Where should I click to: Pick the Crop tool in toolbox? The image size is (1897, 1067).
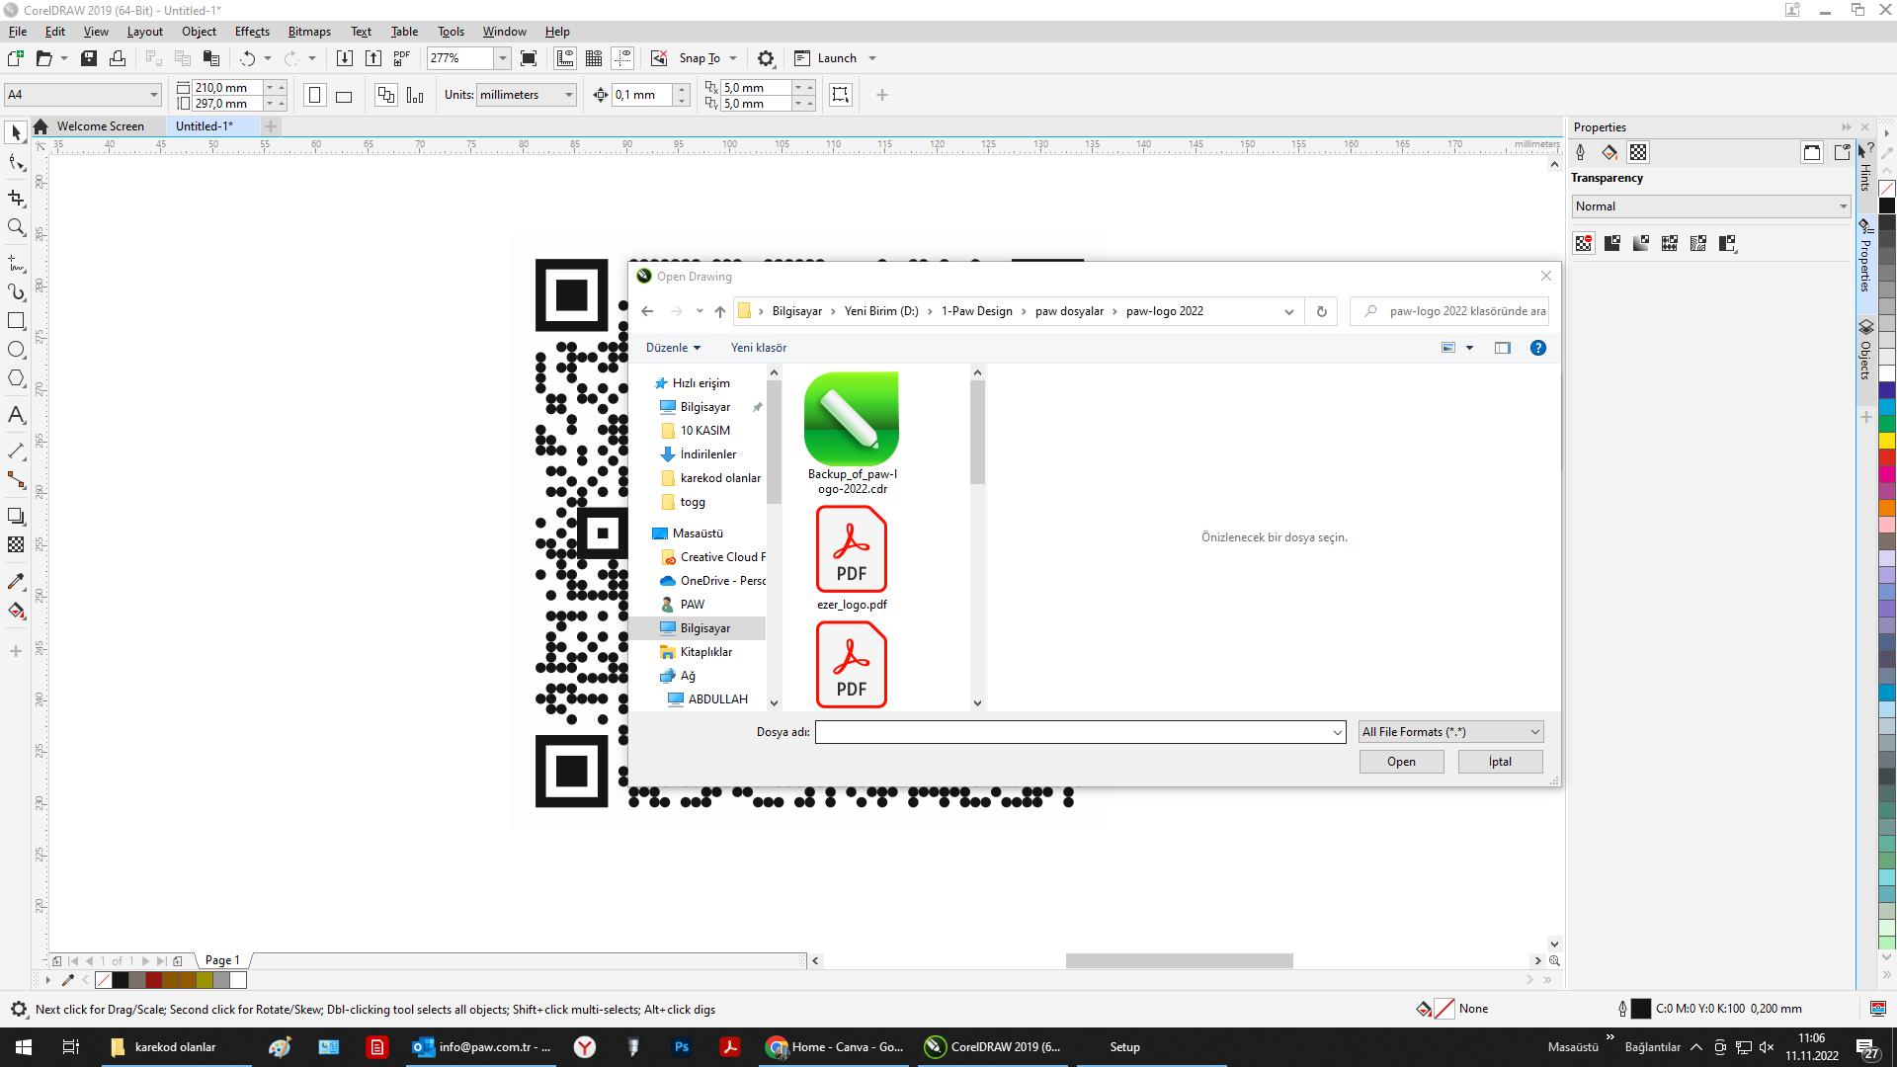(16, 198)
